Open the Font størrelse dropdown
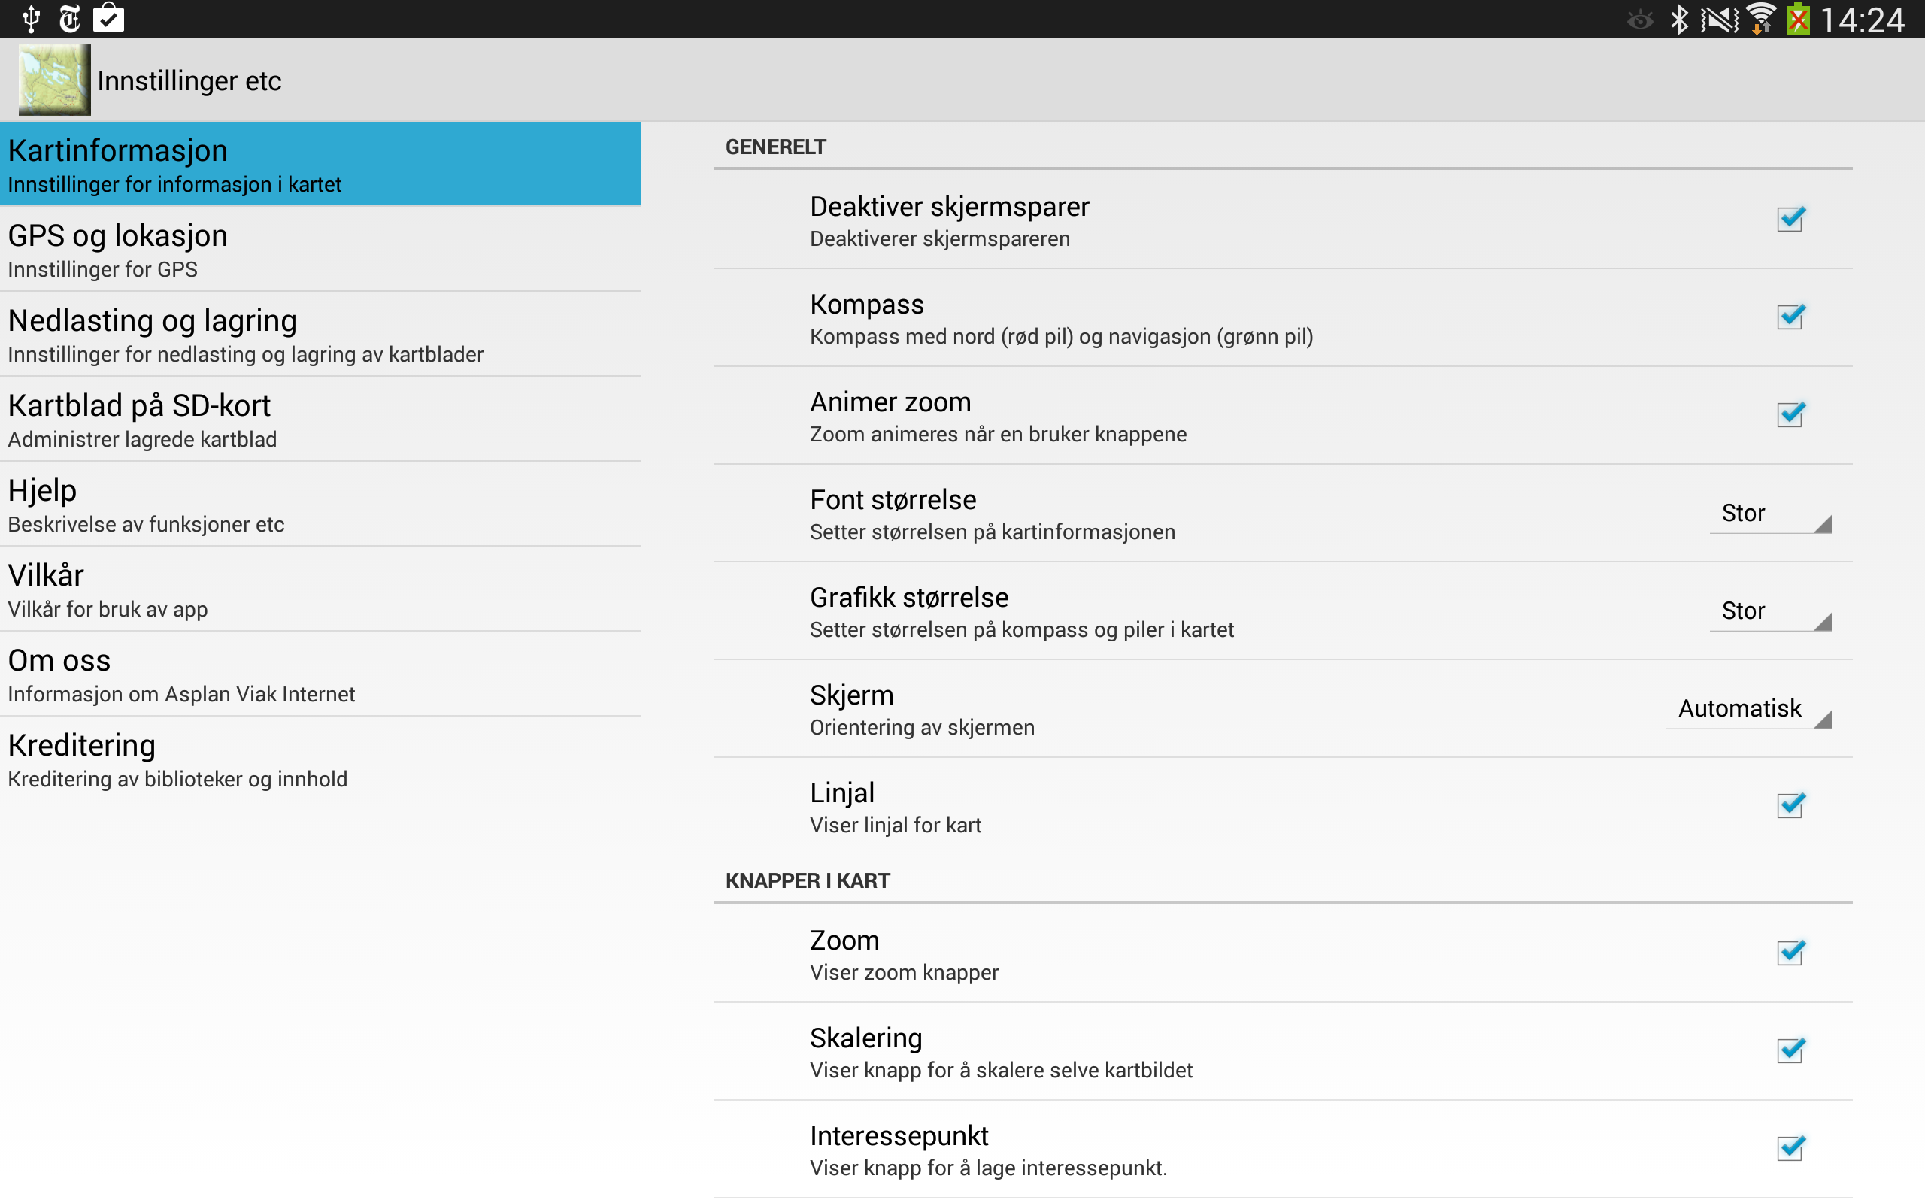 click(1771, 514)
